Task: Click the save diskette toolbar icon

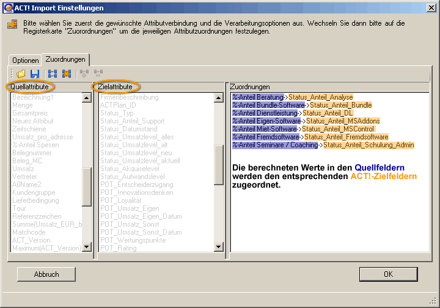Action: 35,74
